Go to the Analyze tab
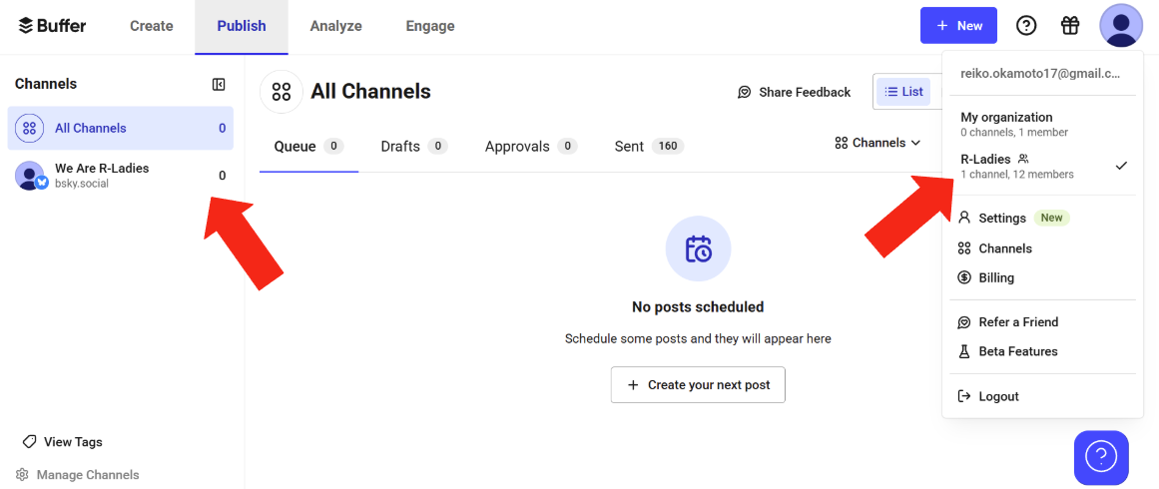1159x489 pixels. 335,26
